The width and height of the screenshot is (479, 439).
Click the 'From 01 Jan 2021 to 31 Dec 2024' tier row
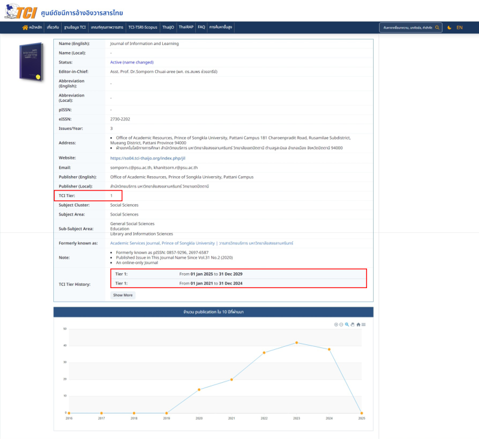point(238,283)
